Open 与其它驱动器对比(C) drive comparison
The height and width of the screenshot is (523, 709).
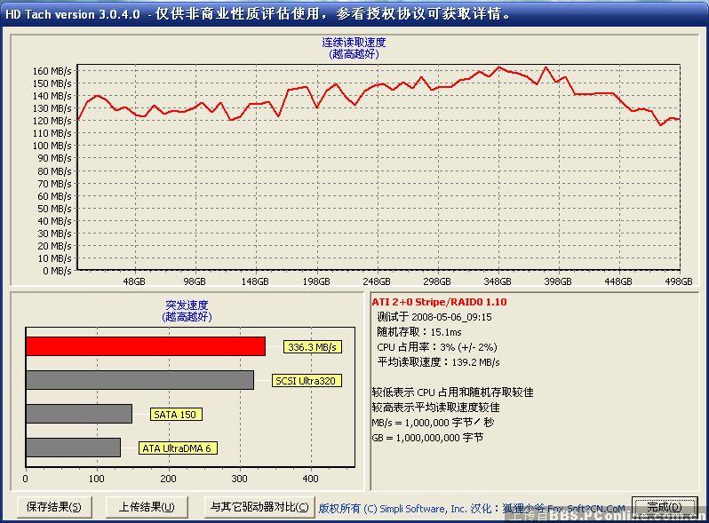pyautogui.click(x=259, y=507)
